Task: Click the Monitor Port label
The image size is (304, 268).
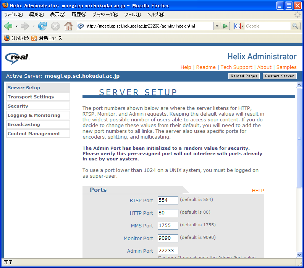Action: (x=138, y=238)
